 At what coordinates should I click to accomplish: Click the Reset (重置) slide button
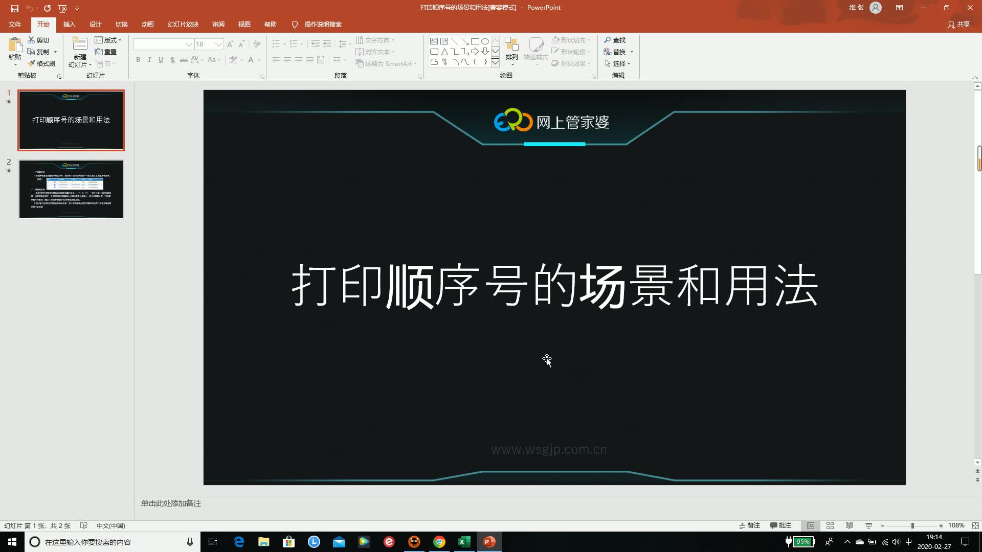tap(106, 52)
